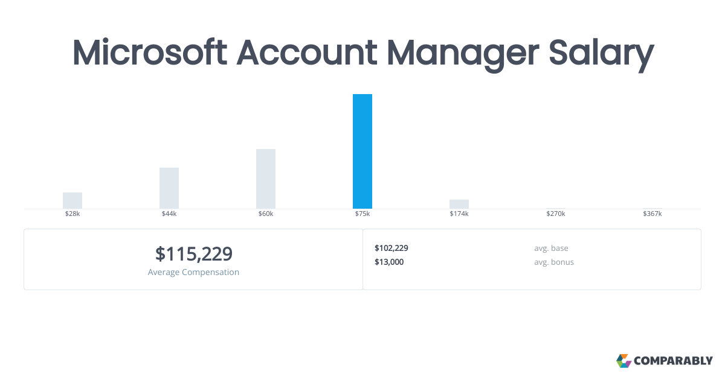This screenshot has width=725, height=380.
Task: Click the gray bar above $28k
Action: (72, 200)
